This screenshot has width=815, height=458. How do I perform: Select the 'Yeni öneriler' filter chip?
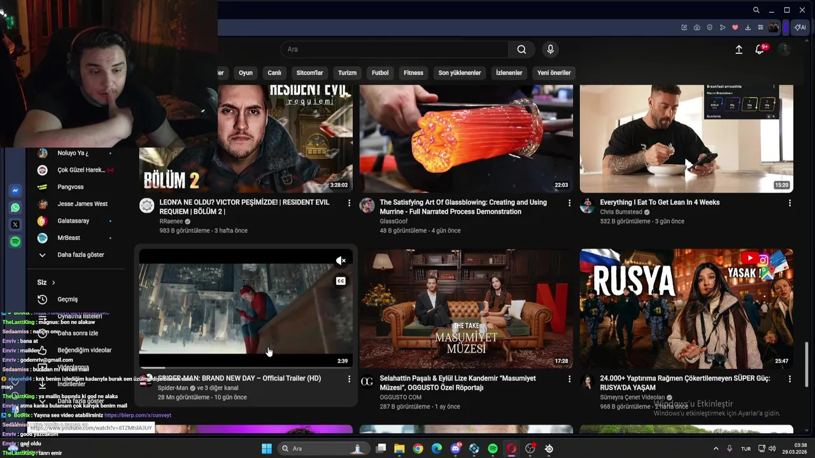tap(554, 73)
